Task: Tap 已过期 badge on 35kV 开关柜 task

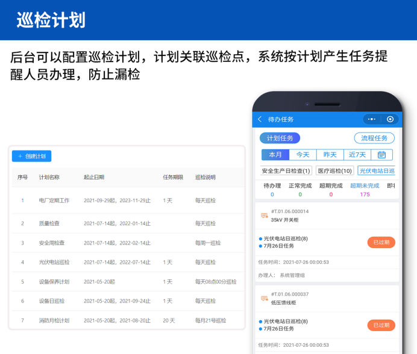Action: point(381,242)
